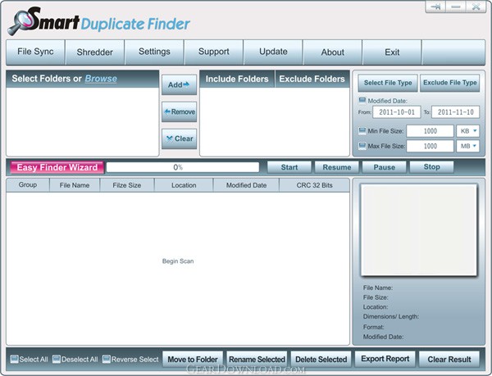Screen dimensions: 492x376
Task: Minimize the Smart Duplicate Finder window
Action: [456, 7]
